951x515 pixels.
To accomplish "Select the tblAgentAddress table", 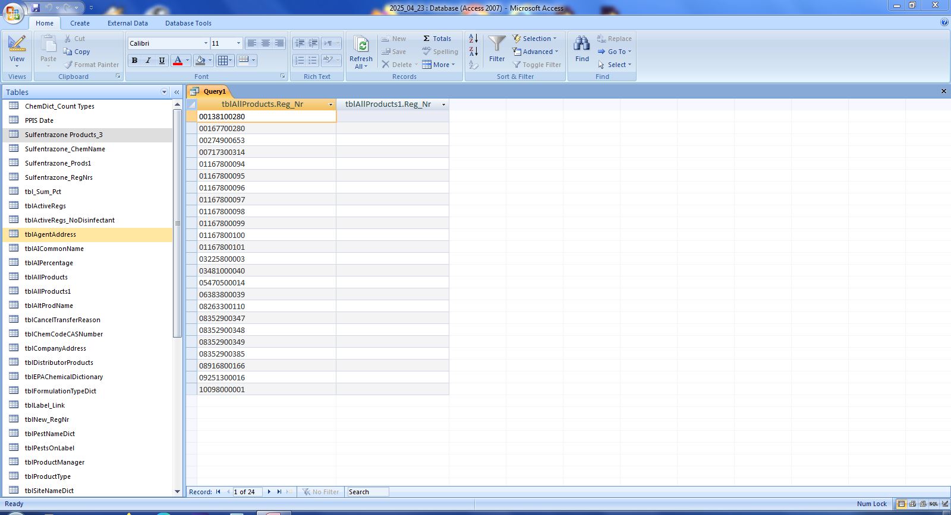I will click(87, 234).
